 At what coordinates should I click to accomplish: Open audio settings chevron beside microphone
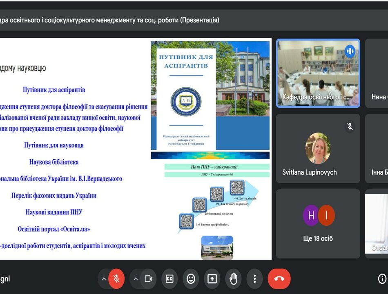(x=104, y=279)
